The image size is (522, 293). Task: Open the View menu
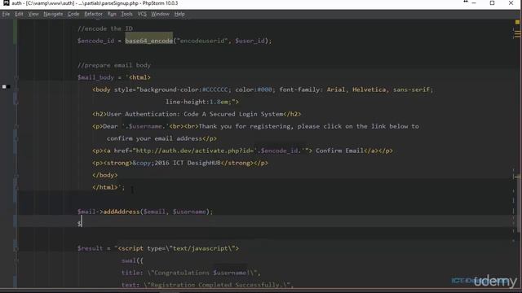coord(33,14)
